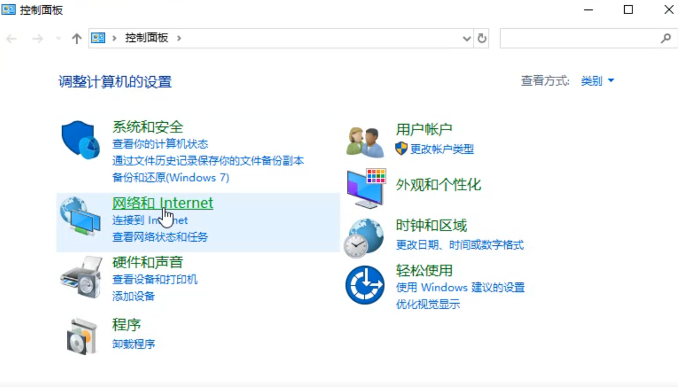Open the address bar history dropdown

[467, 38]
